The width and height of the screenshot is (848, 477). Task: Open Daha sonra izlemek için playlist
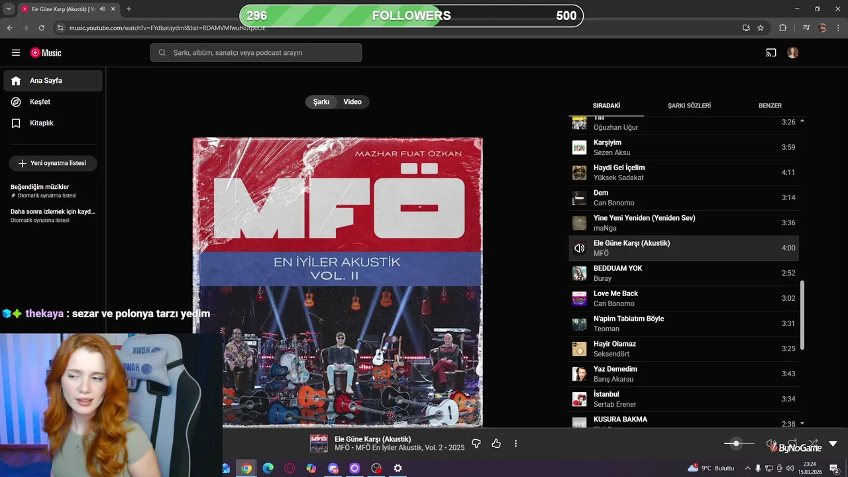click(53, 215)
